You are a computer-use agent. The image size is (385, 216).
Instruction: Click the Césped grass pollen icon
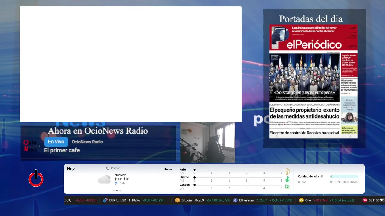pyautogui.click(x=287, y=187)
